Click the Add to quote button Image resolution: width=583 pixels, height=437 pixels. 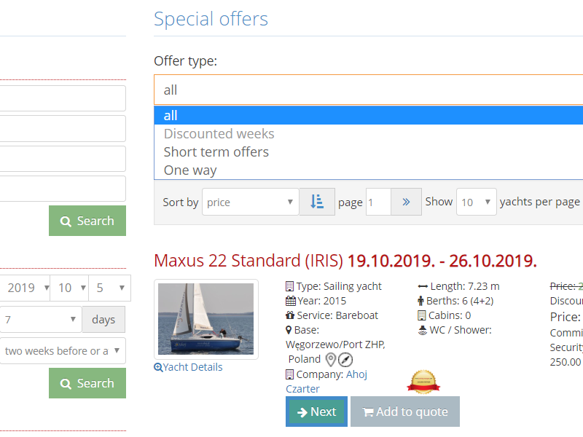[x=404, y=412]
